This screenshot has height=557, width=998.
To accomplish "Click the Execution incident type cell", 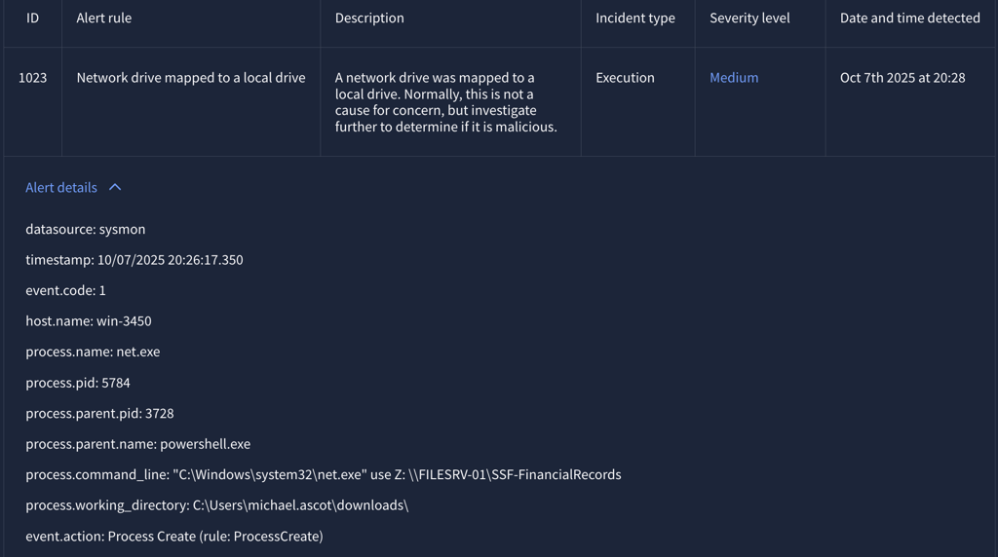I will click(x=625, y=77).
